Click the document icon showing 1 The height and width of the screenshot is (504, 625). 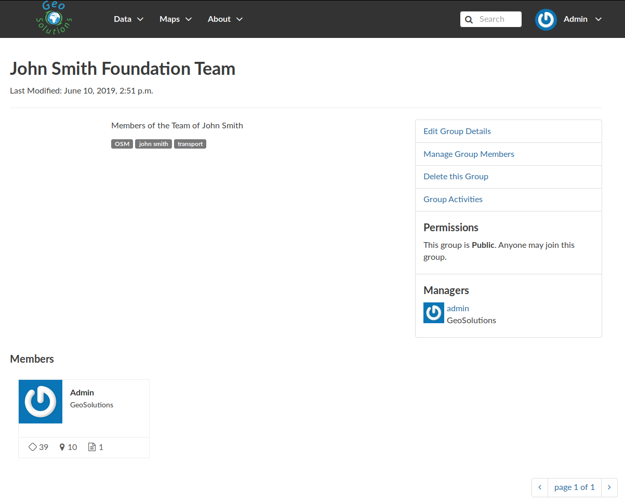coord(92,447)
